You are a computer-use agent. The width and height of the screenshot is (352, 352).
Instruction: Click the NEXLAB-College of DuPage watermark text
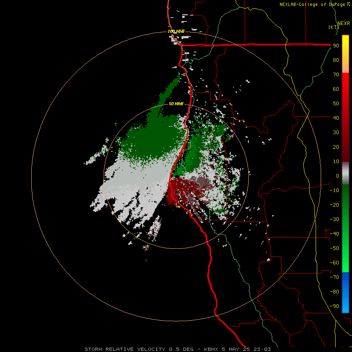(314, 4)
